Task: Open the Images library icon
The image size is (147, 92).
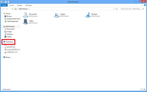Action: 57,15
